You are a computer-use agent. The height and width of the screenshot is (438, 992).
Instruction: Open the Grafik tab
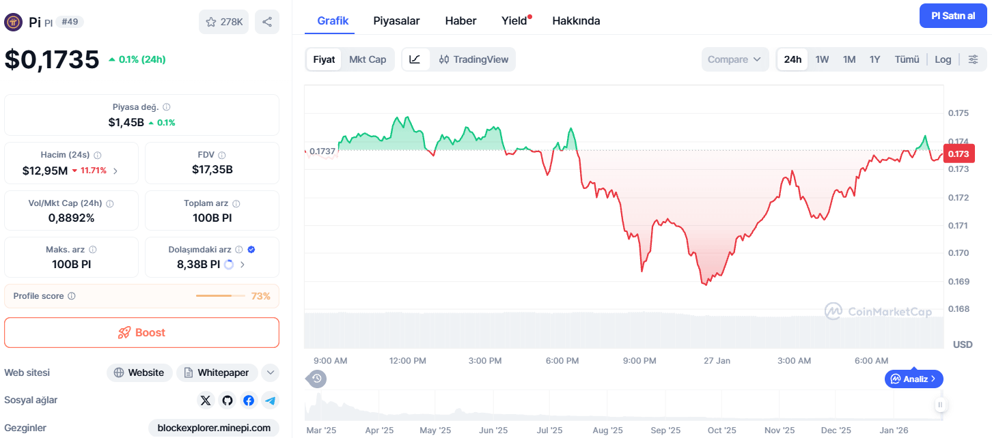coord(333,20)
